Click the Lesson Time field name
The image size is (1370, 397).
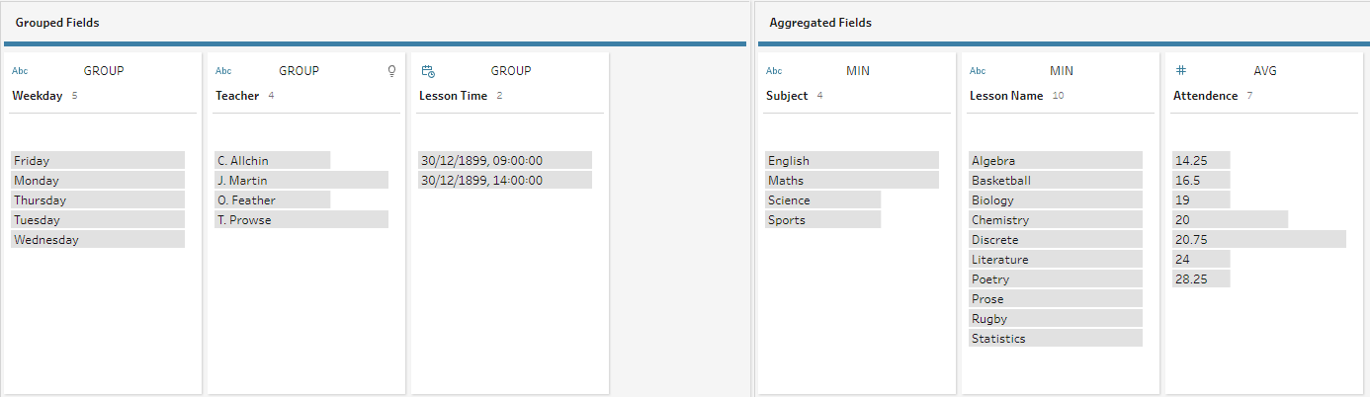tap(454, 96)
